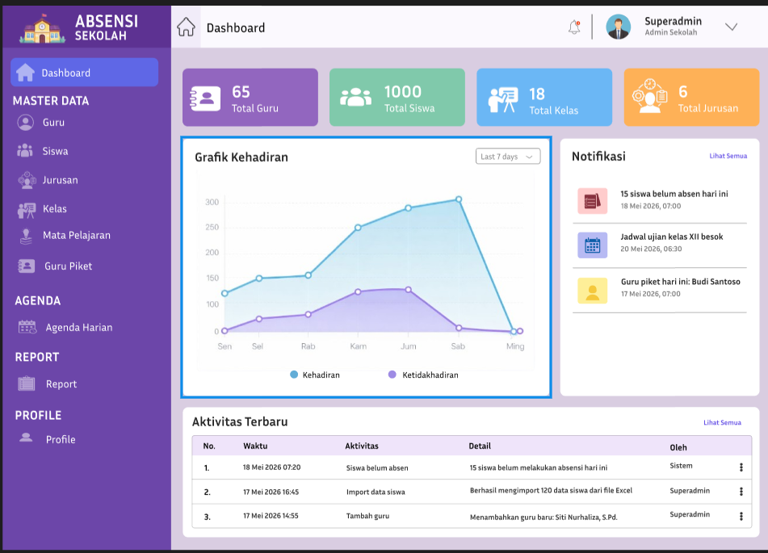Viewport: 768px width, 553px height.
Task: Click Lihat Semua in Notifikasi panel
Action: (x=728, y=156)
